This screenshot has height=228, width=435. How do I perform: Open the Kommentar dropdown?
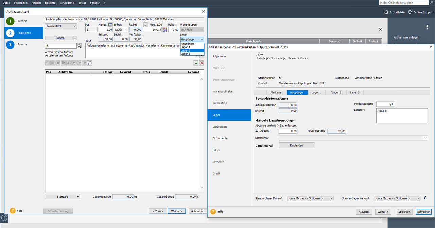click(x=353, y=138)
